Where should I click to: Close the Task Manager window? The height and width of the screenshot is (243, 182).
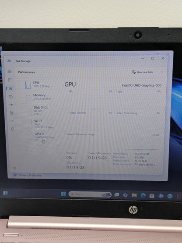(x=163, y=58)
